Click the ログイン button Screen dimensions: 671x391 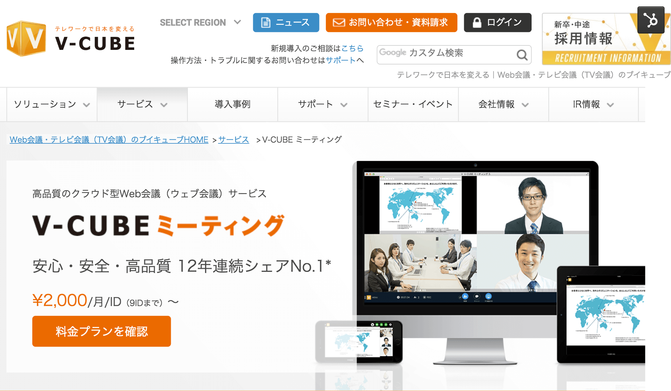(498, 23)
